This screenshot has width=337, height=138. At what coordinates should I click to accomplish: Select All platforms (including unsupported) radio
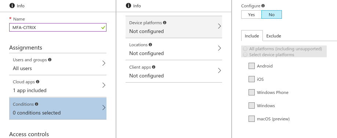[245, 49]
